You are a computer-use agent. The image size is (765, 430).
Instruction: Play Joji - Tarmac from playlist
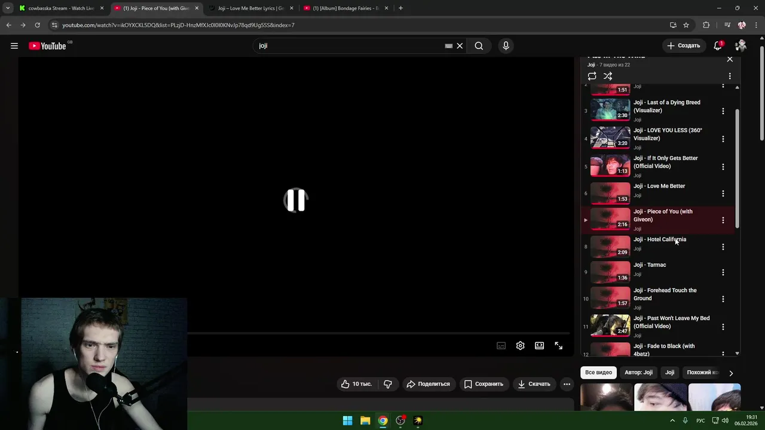650,265
